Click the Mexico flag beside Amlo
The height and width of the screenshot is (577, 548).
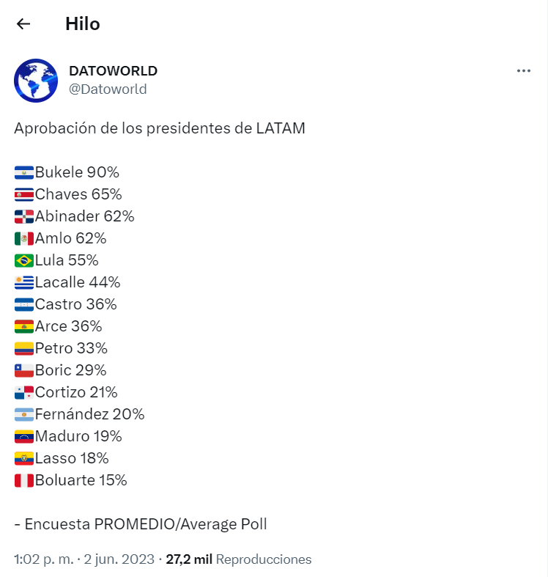pos(24,238)
